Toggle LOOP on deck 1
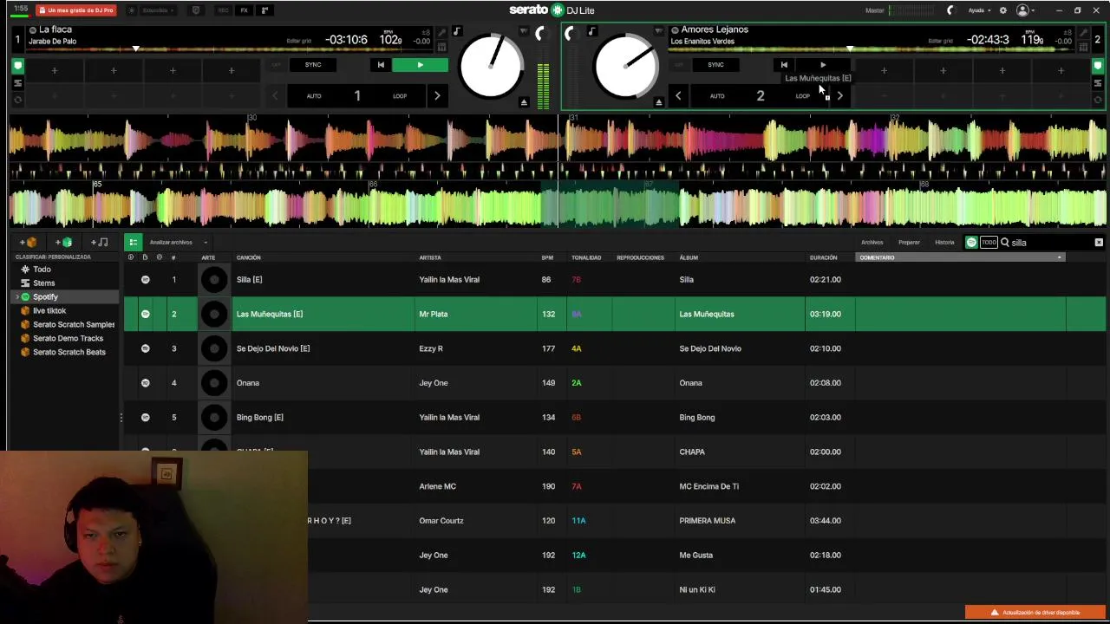Viewport: 1110px width, 624px height. point(400,96)
